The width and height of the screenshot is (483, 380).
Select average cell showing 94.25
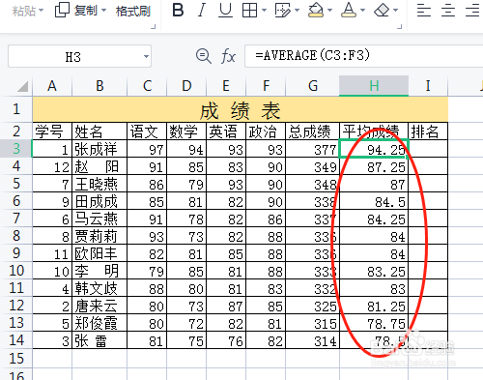tap(374, 149)
